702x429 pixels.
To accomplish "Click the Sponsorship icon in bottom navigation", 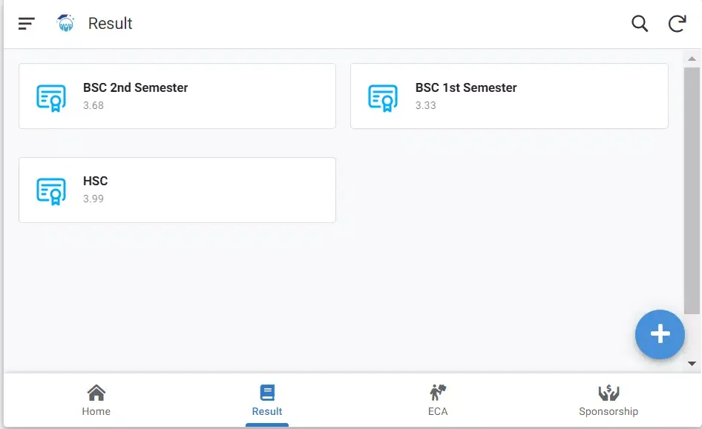I will 608,390.
